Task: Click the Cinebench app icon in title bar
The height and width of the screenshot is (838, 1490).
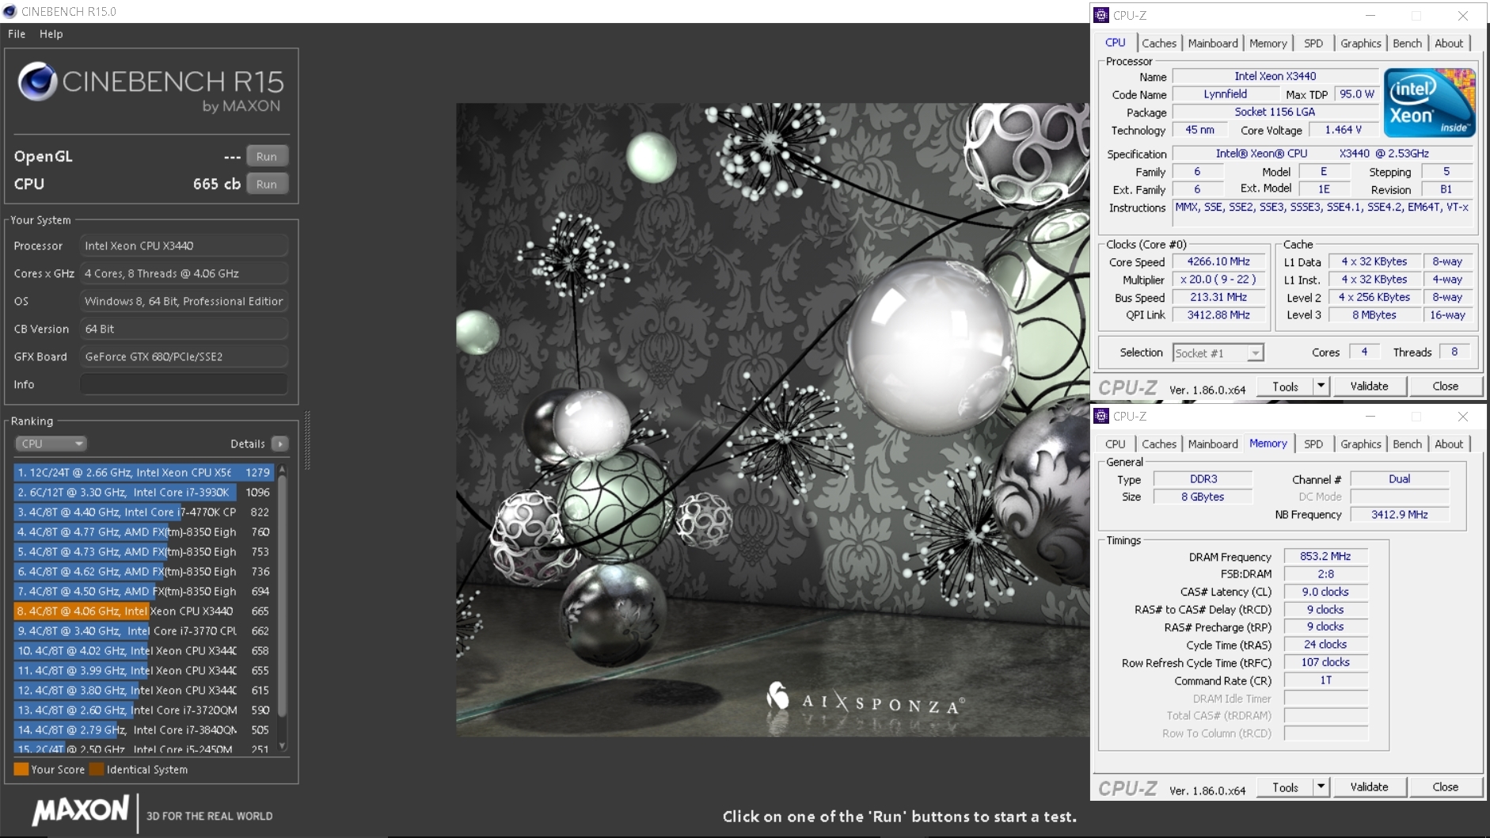Action: click(x=10, y=11)
